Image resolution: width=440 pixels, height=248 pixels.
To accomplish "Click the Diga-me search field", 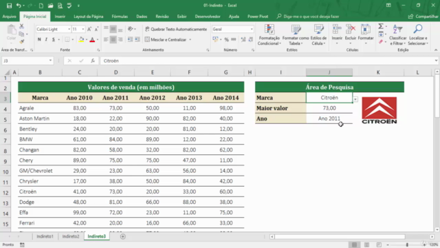I will point(308,17).
